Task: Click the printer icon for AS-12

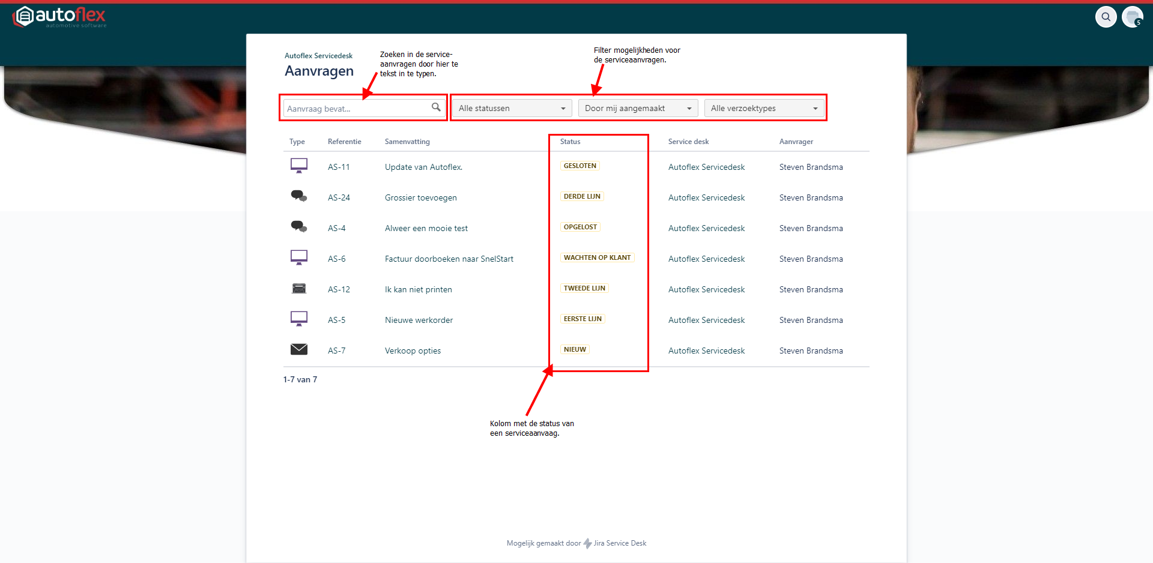Action: (x=299, y=289)
